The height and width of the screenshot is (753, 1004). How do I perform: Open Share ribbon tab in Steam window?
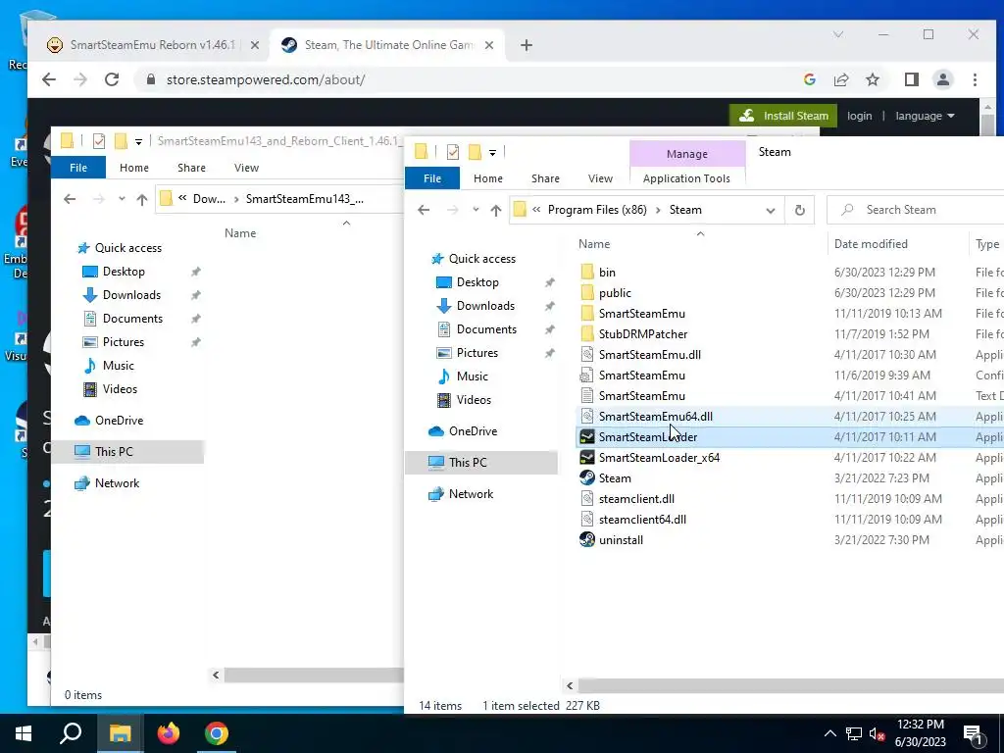[545, 178]
